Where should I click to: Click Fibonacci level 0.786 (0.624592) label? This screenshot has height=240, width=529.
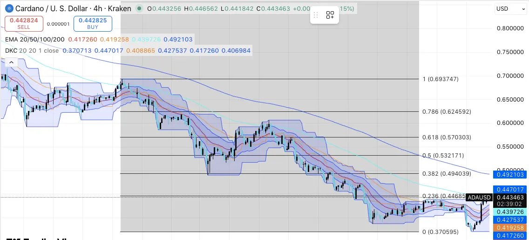click(x=447, y=111)
